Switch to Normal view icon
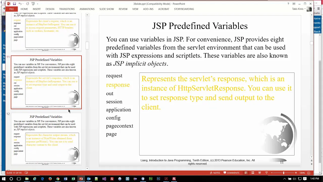The height and width of the screenshot is (182, 323). (x=246, y=173)
